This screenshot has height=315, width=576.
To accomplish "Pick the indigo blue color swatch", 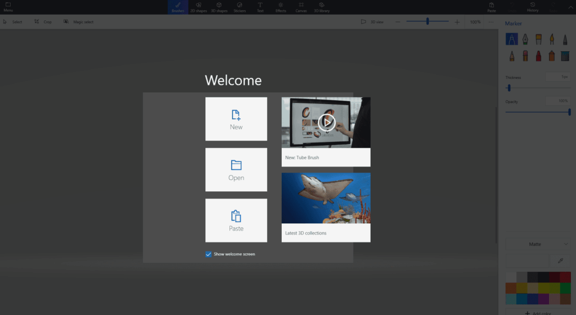I will tap(533, 299).
